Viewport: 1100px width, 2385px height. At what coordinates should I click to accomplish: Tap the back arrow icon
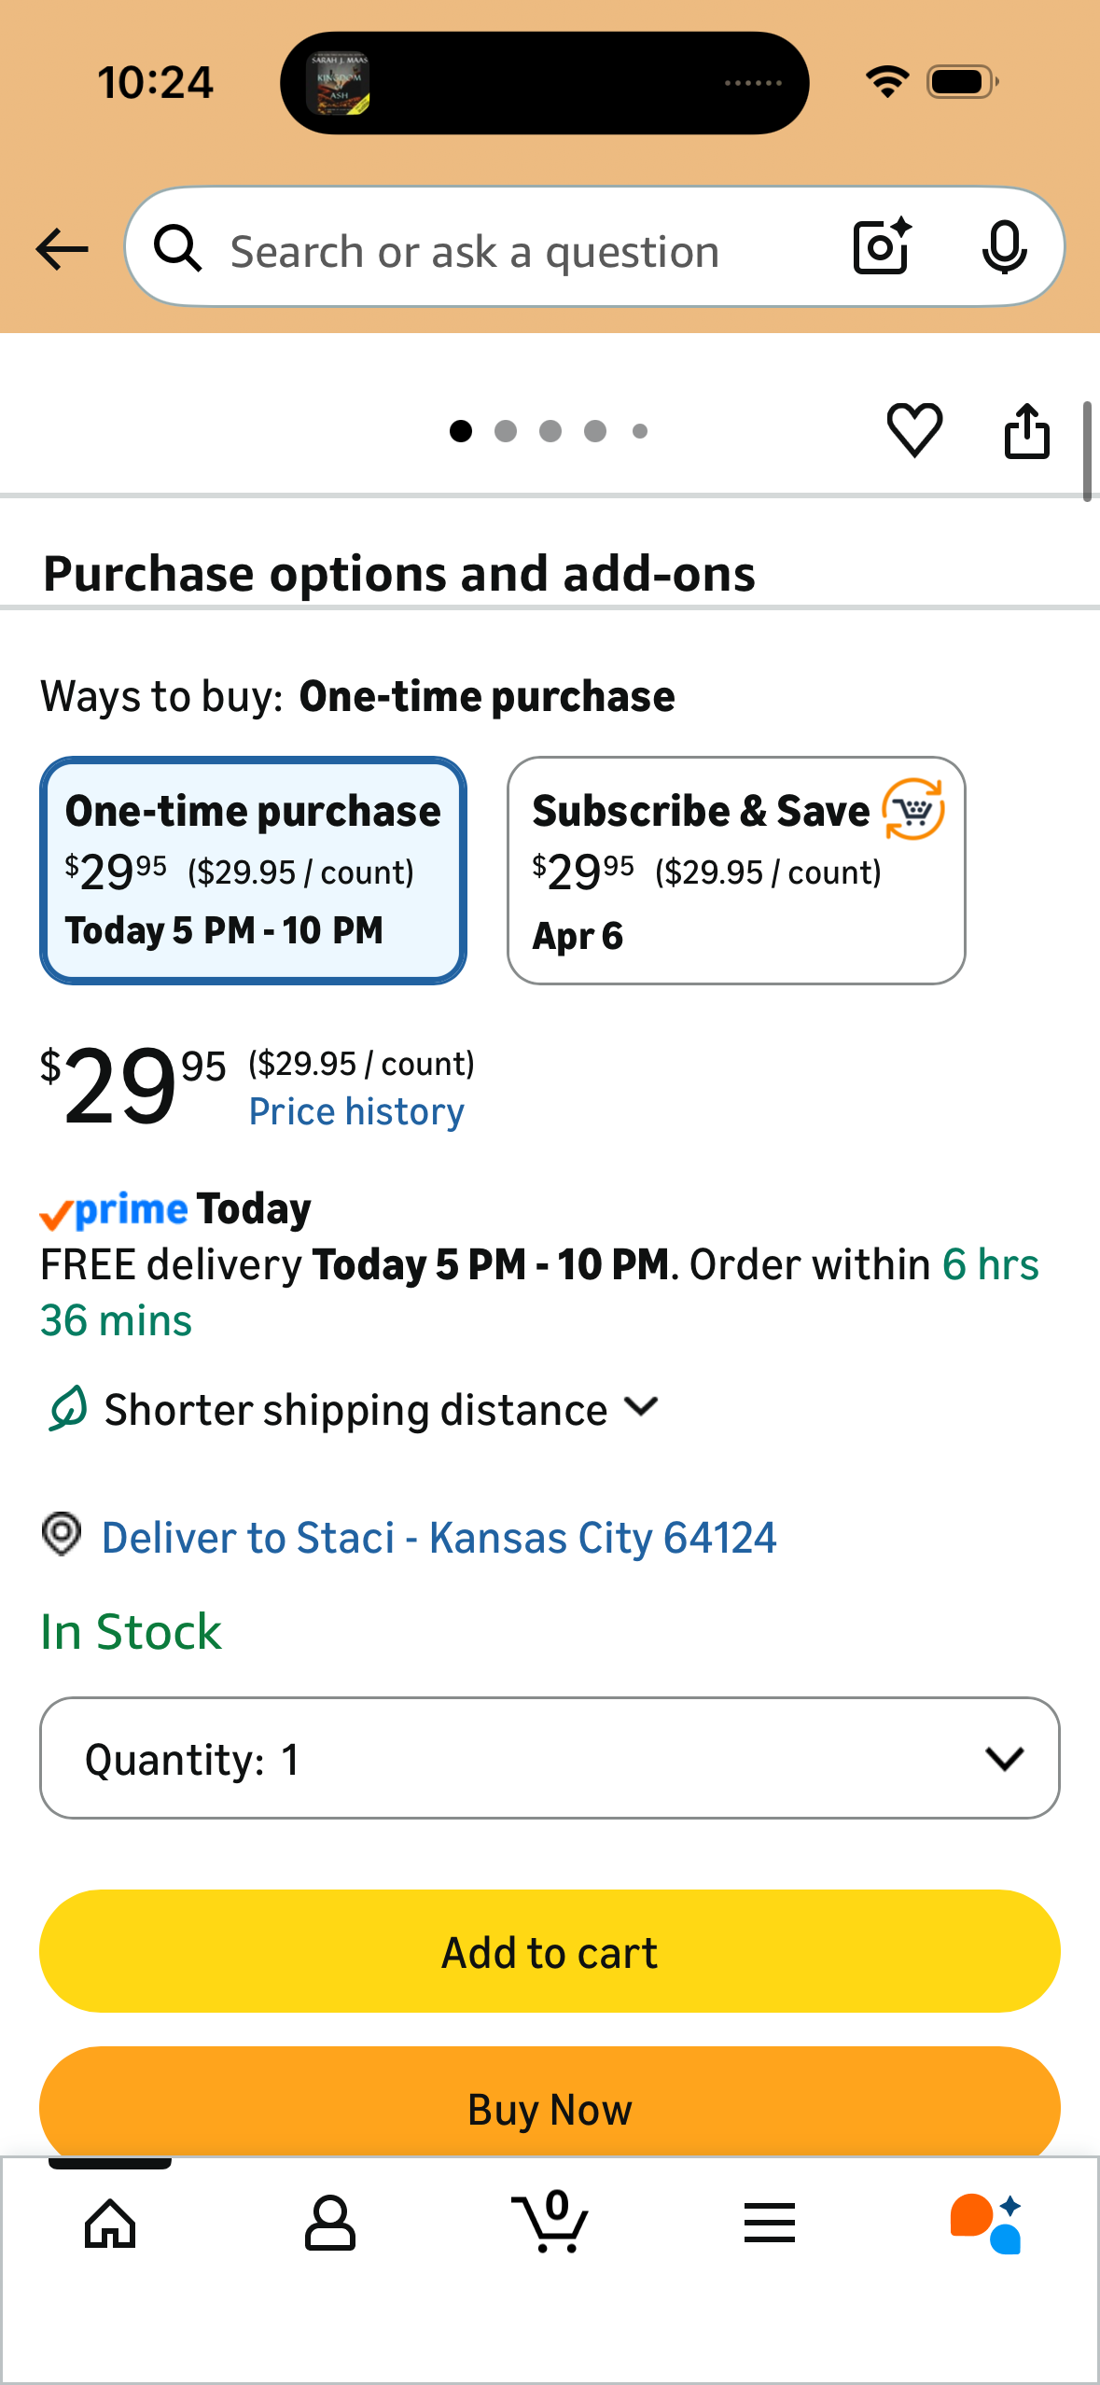click(x=62, y=249)
